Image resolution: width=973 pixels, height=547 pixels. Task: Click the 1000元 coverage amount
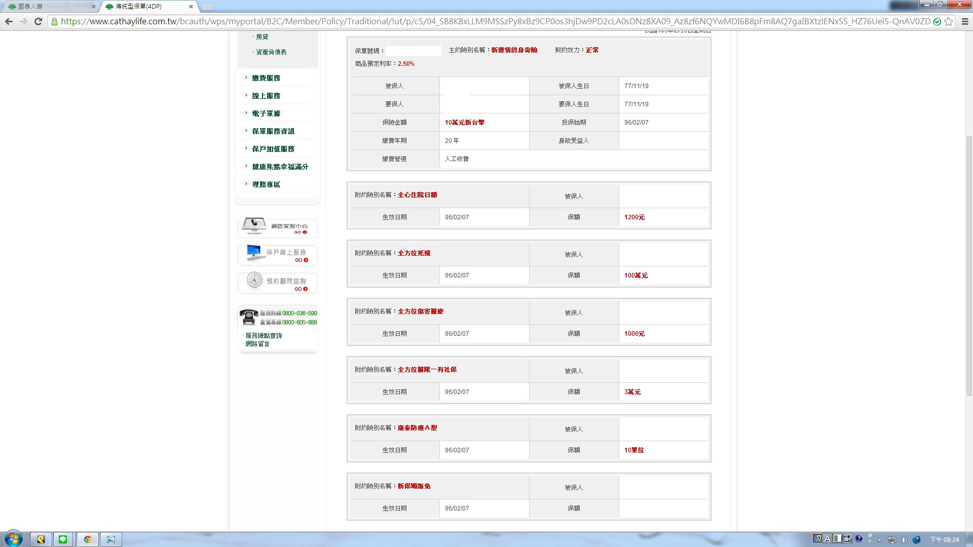(x=634, y=334)
